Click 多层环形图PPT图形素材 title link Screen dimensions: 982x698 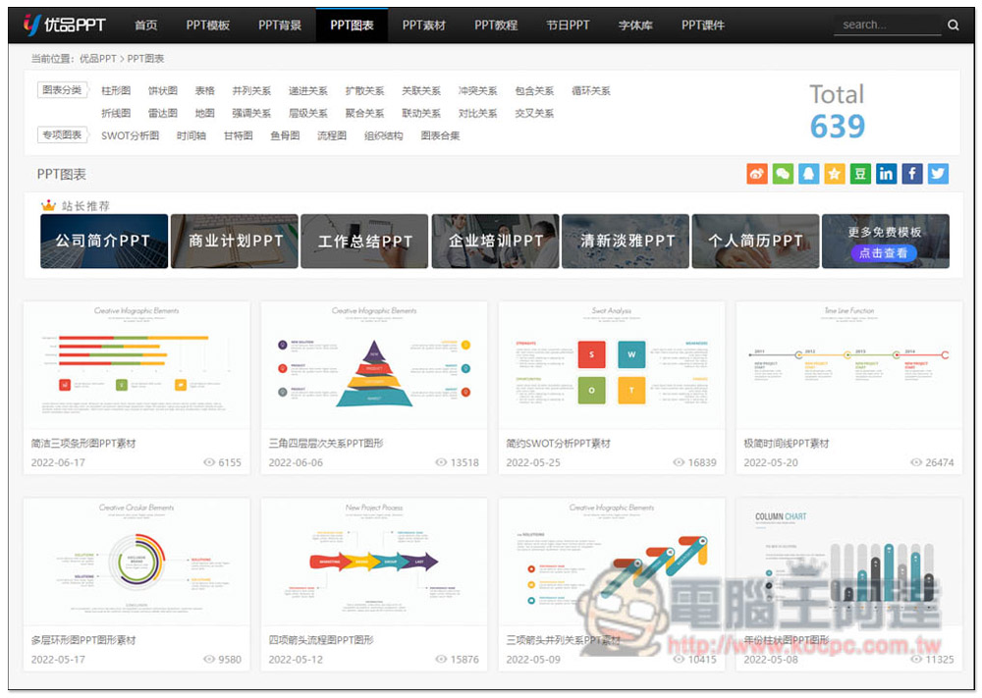pyautogui.click(x=83, y=640)
